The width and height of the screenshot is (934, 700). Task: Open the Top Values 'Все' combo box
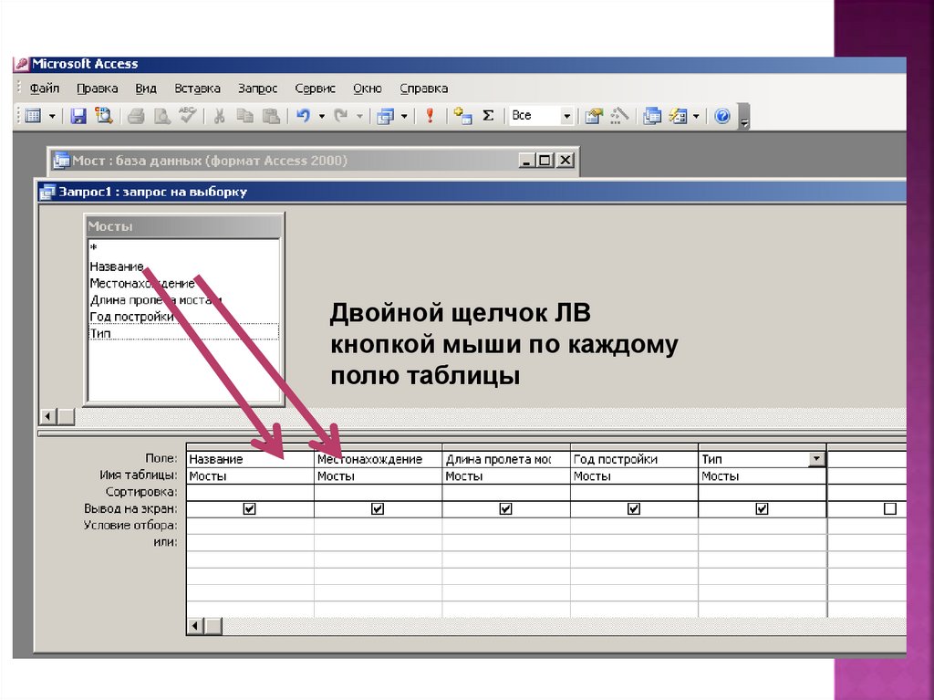click(x=567, y=116)
